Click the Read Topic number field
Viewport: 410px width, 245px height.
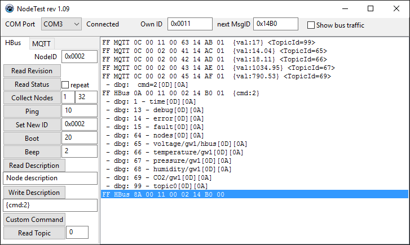pos(77,232)
